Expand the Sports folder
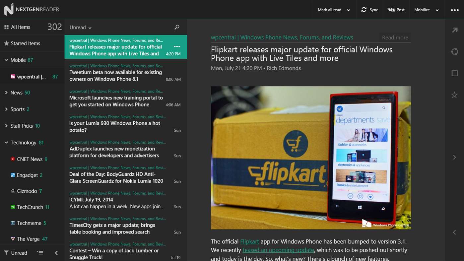Image resolution: width=464 pixels, height=261 pixels. (x=6, y=109)
